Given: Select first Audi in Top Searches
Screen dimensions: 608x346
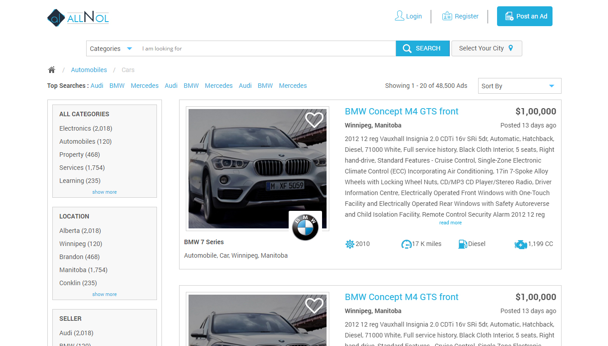Looking at the screenshot, I should point(97,86).
